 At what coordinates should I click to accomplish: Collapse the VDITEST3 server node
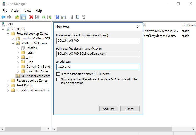tap(3, 29)
